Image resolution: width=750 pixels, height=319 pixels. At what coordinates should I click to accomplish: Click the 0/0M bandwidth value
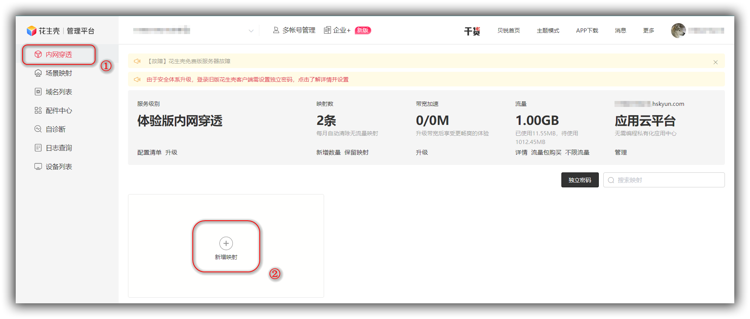[432, 120]
